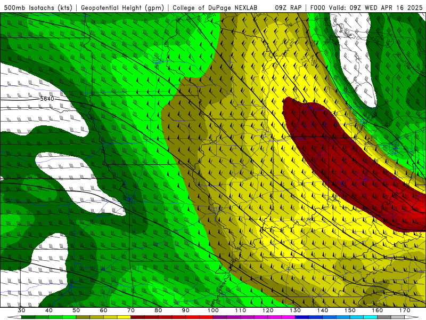
Task: Click the "College of DuPage NEXLAB" text
Action: [215, 7]
